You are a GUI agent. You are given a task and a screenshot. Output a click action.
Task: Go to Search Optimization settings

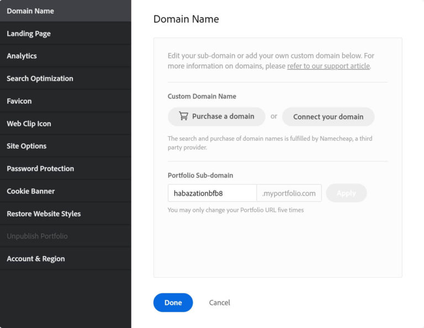[66, 79]
